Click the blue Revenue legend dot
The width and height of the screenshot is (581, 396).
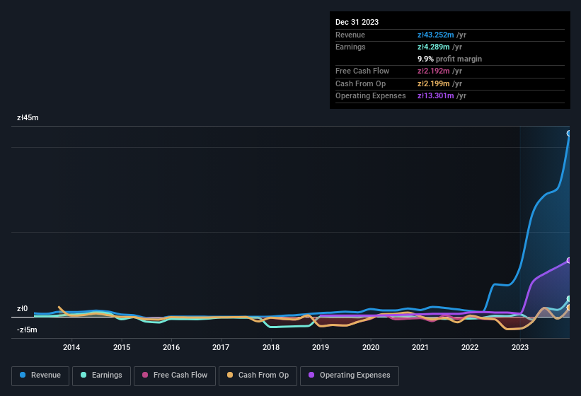click(x=23, y=375)
